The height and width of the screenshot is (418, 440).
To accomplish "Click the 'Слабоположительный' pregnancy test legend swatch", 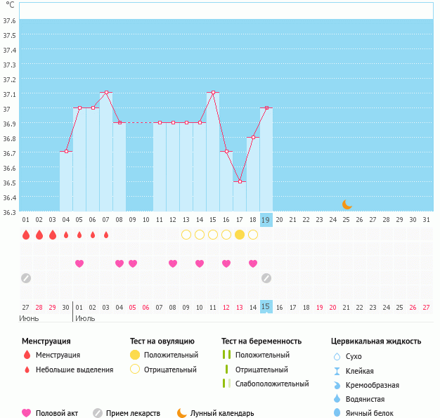I will 226,384.
